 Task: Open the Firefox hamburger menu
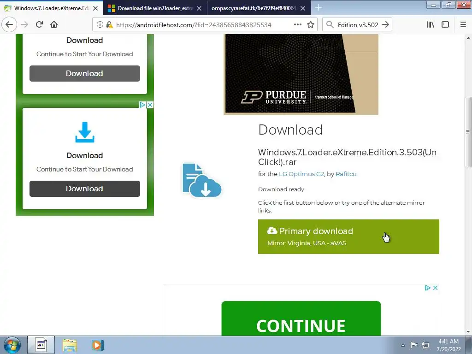pos(463,25)
